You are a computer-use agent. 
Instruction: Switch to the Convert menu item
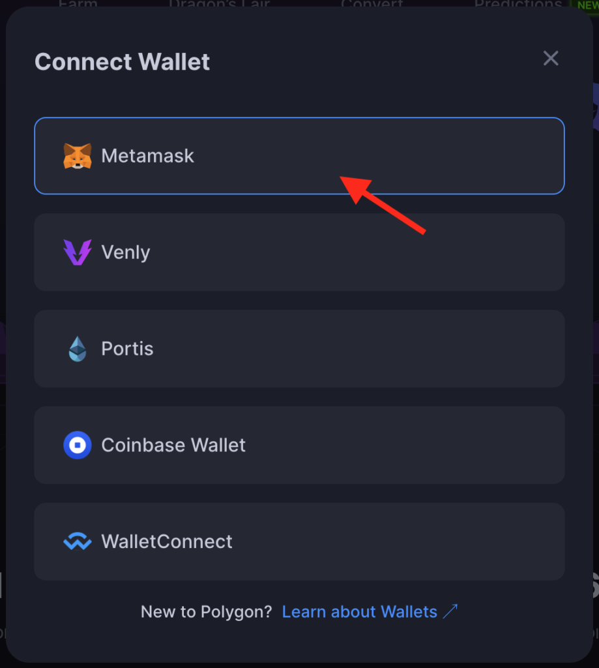pos(372,4)
